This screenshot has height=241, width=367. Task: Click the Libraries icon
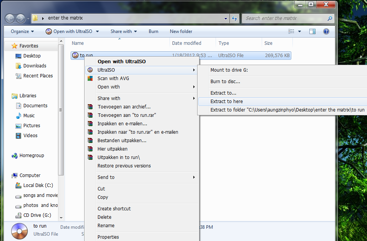tap(15, 96)
